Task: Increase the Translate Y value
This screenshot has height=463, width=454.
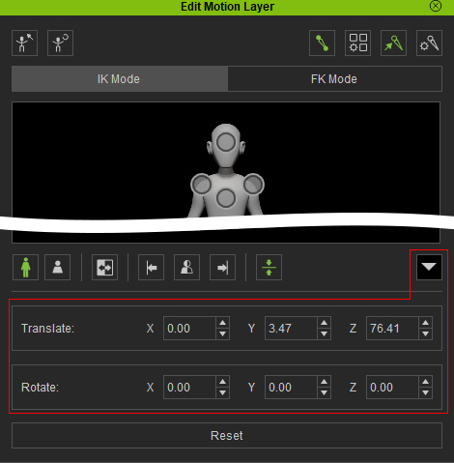Action: pos(324,323)
